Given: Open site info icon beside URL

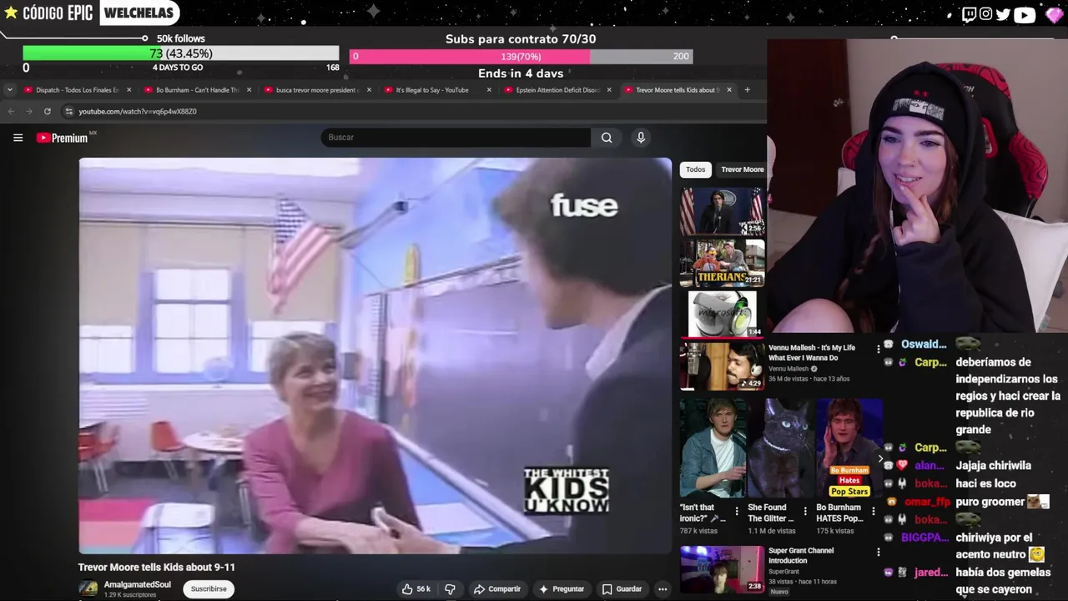Looking at the screenshot, I should [x=68, y=111].
